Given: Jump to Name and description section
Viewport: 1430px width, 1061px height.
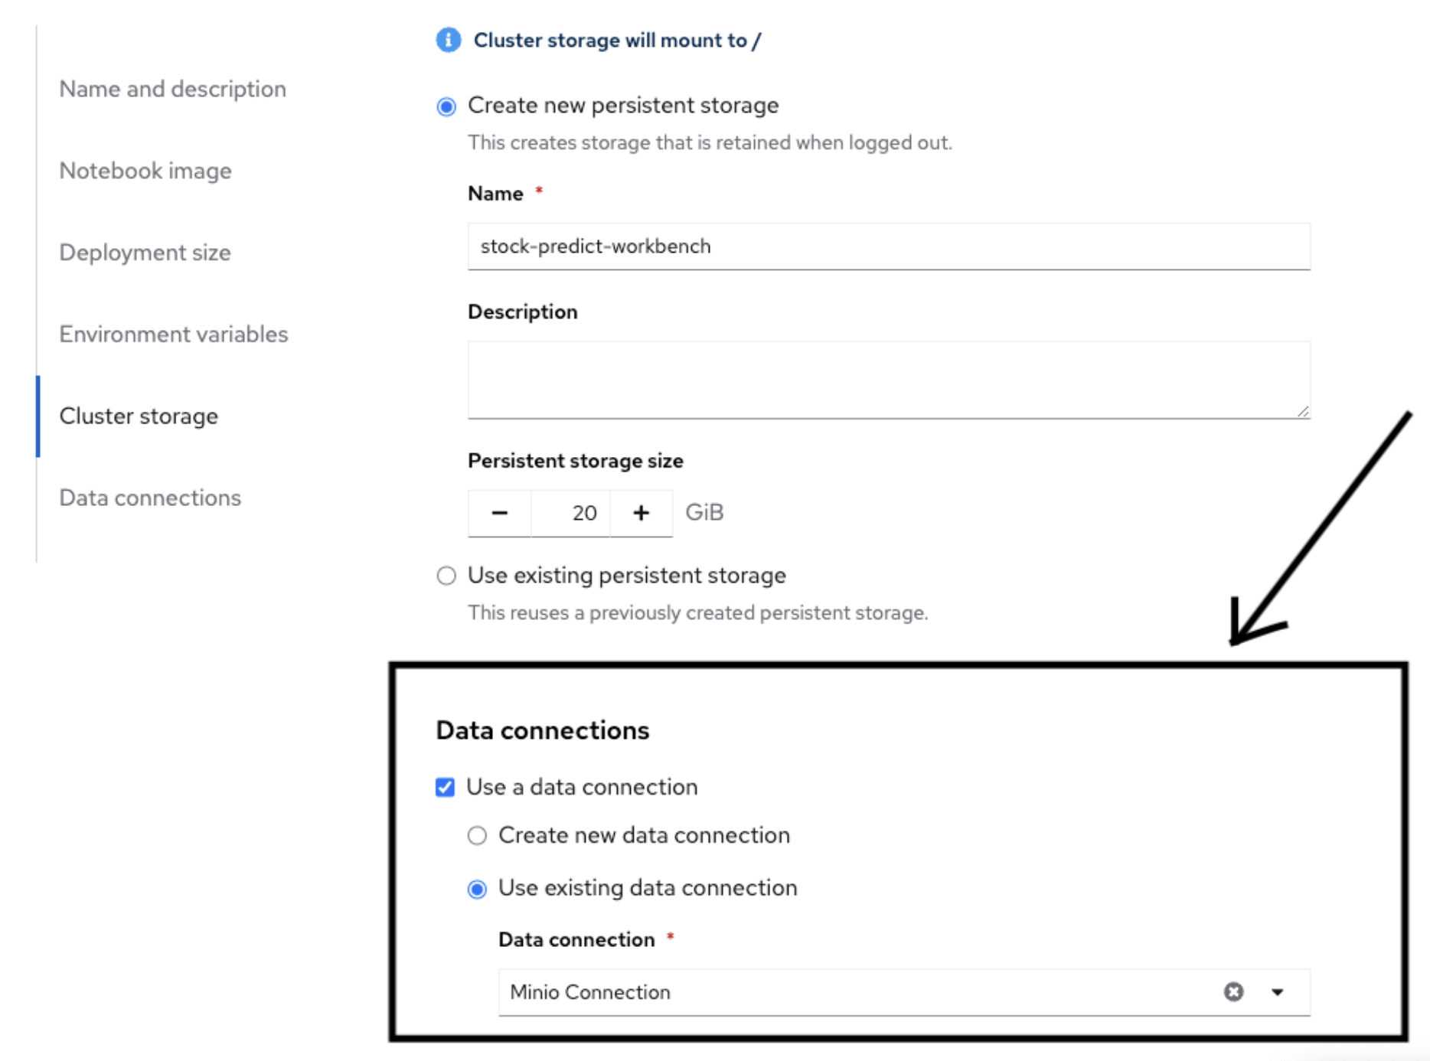Looking at the screenshot, I should pos(173,89).
